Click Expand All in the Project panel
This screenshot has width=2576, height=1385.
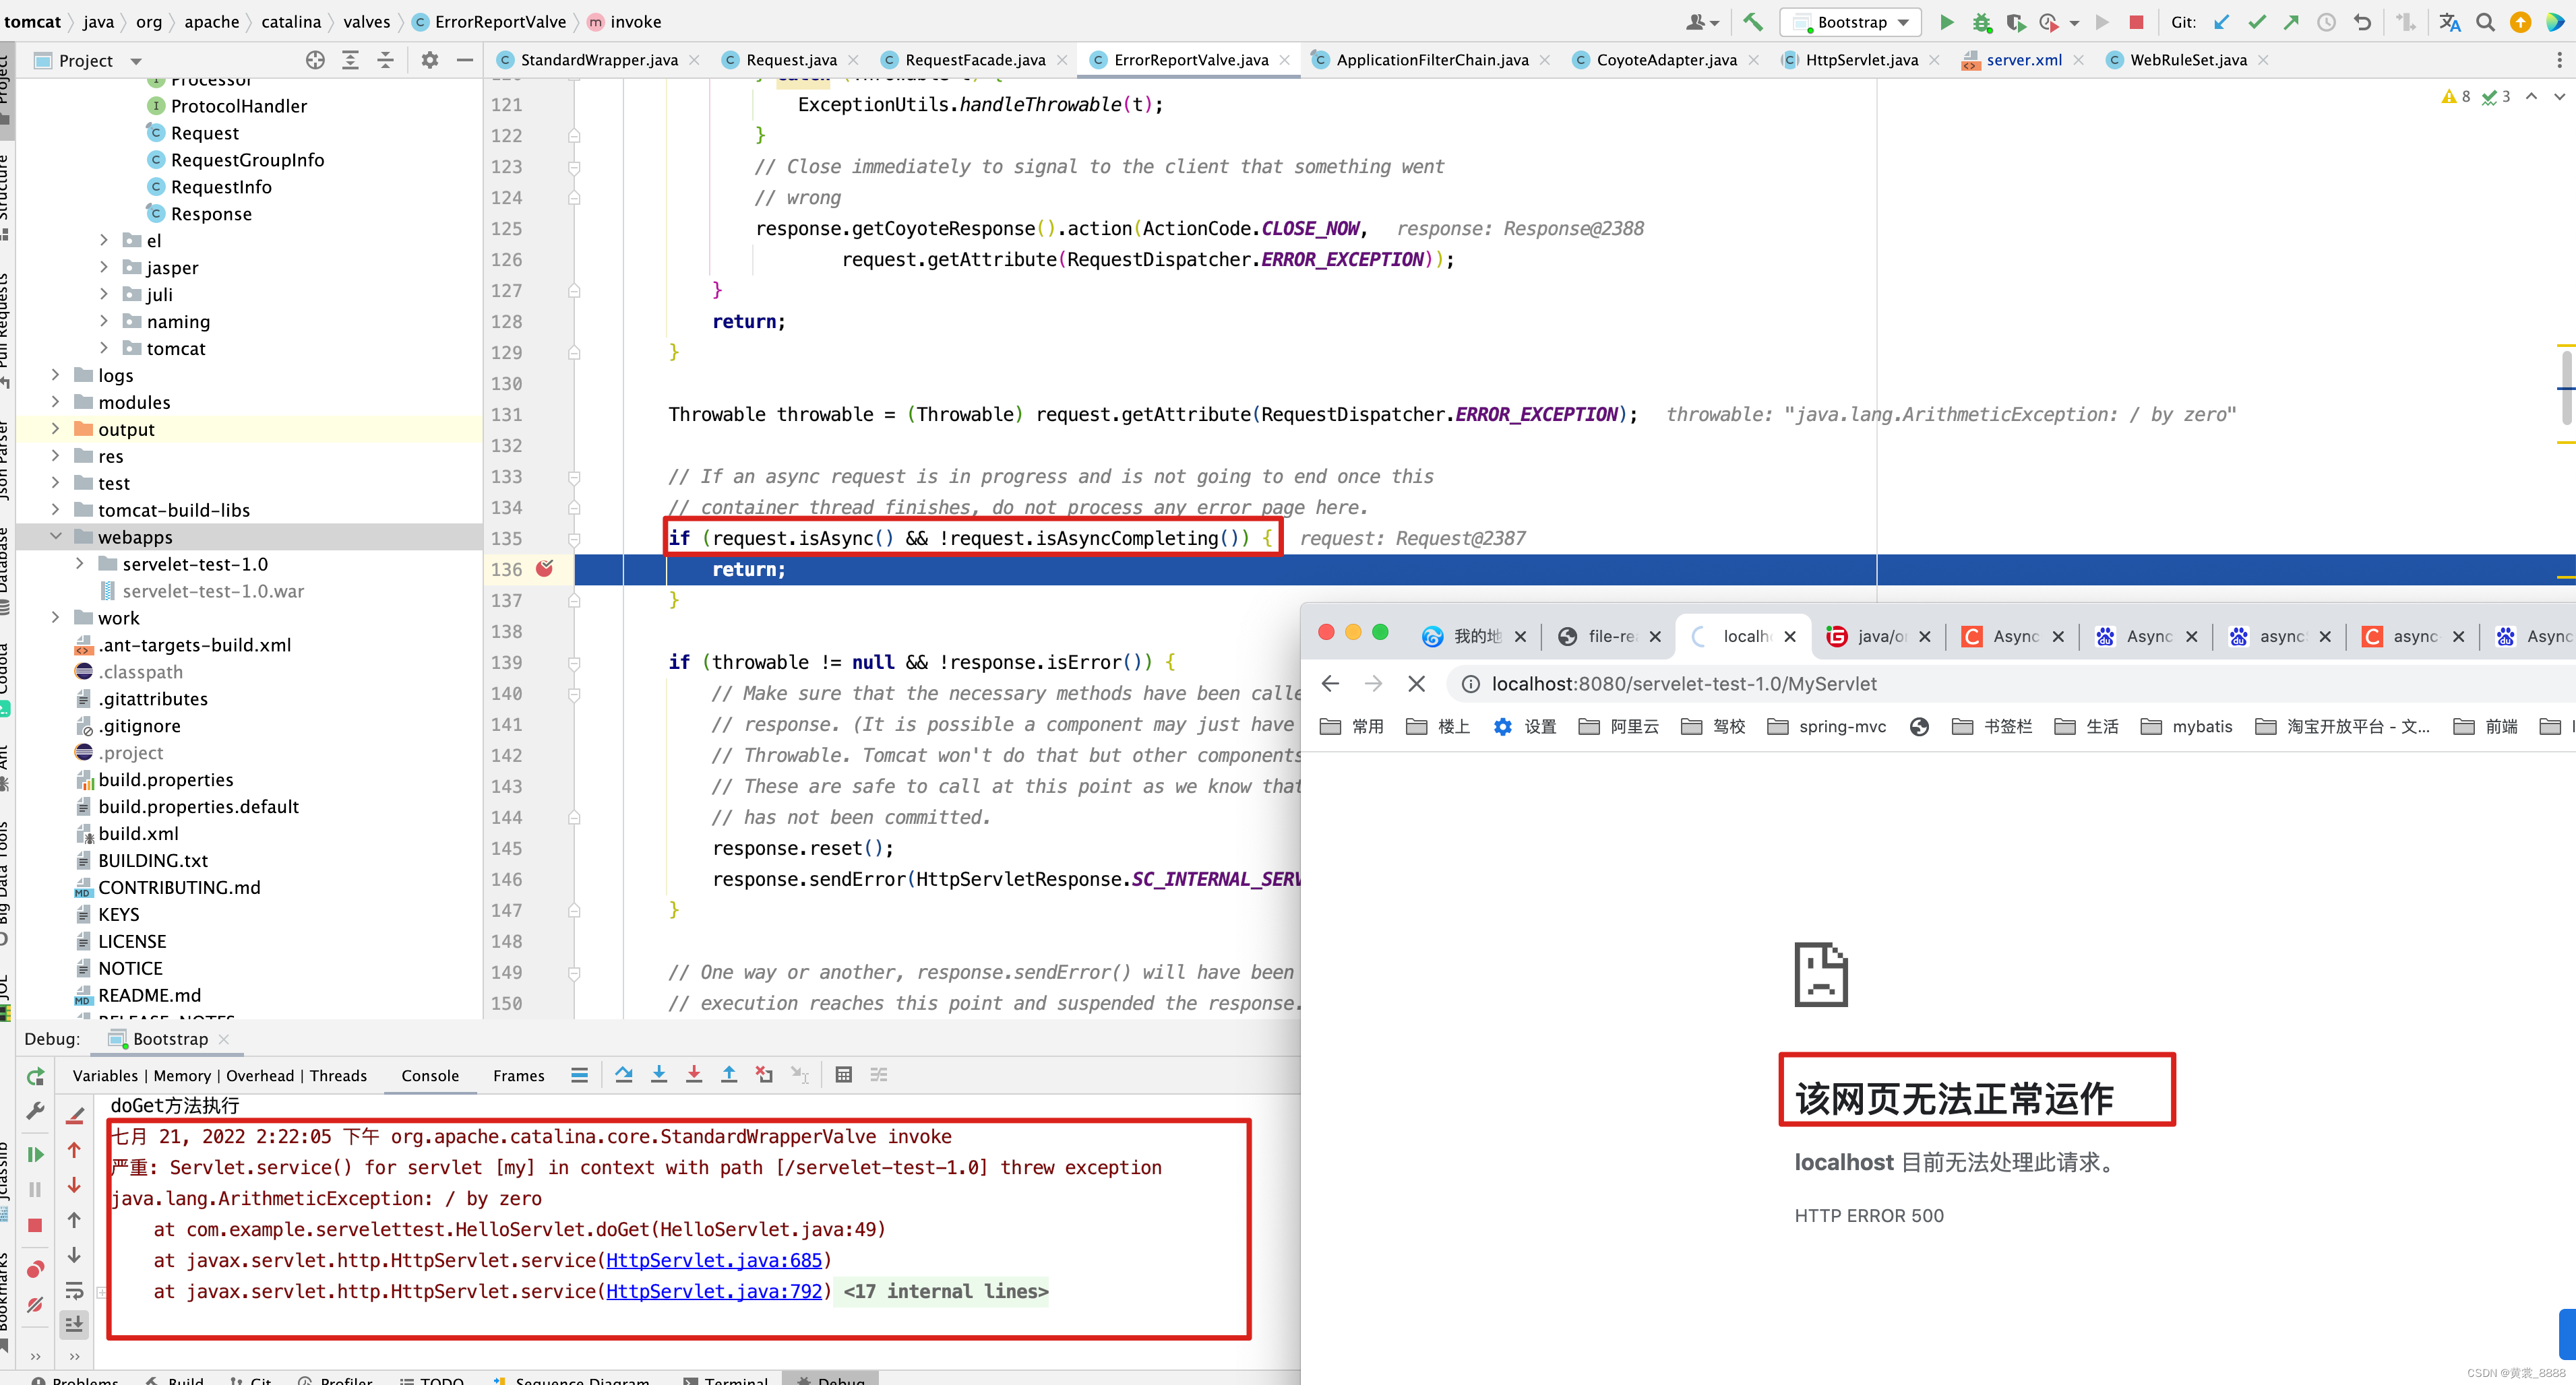(x=350, y=60)
